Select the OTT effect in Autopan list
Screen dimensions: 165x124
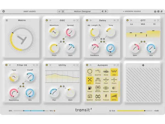[x=90, y=80]
